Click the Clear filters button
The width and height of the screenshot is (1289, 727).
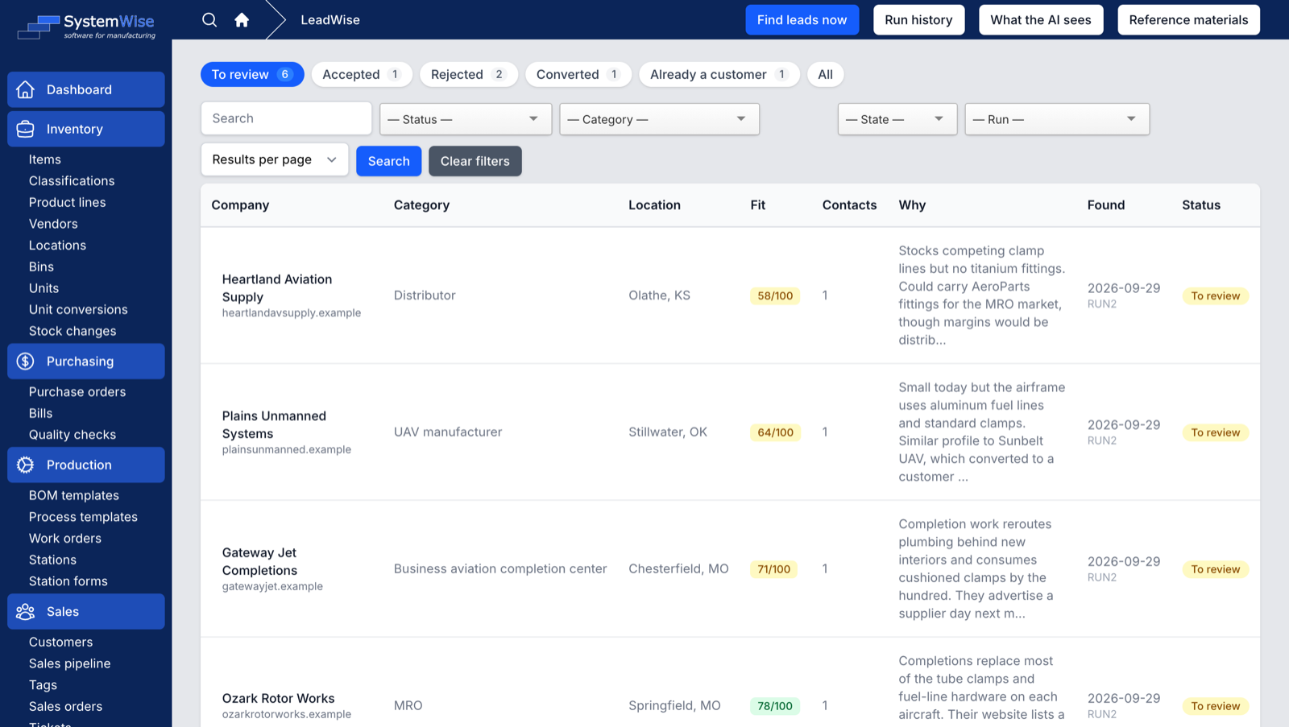(x=475, y=161)
